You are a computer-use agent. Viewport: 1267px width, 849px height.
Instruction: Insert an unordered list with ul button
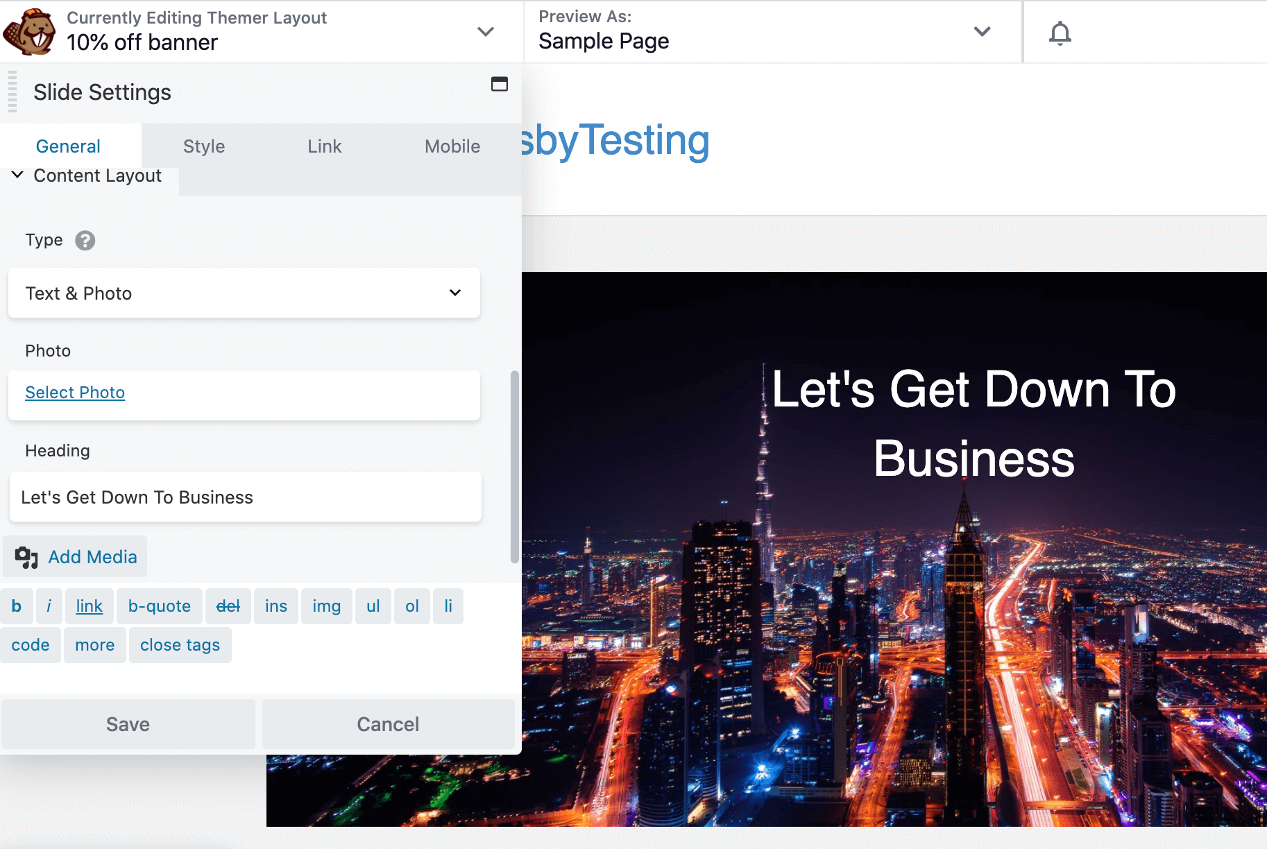(373, 606)
